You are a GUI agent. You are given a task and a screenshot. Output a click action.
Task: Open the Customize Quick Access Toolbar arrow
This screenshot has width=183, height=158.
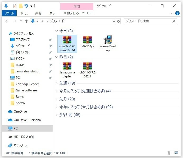(31, 6)
